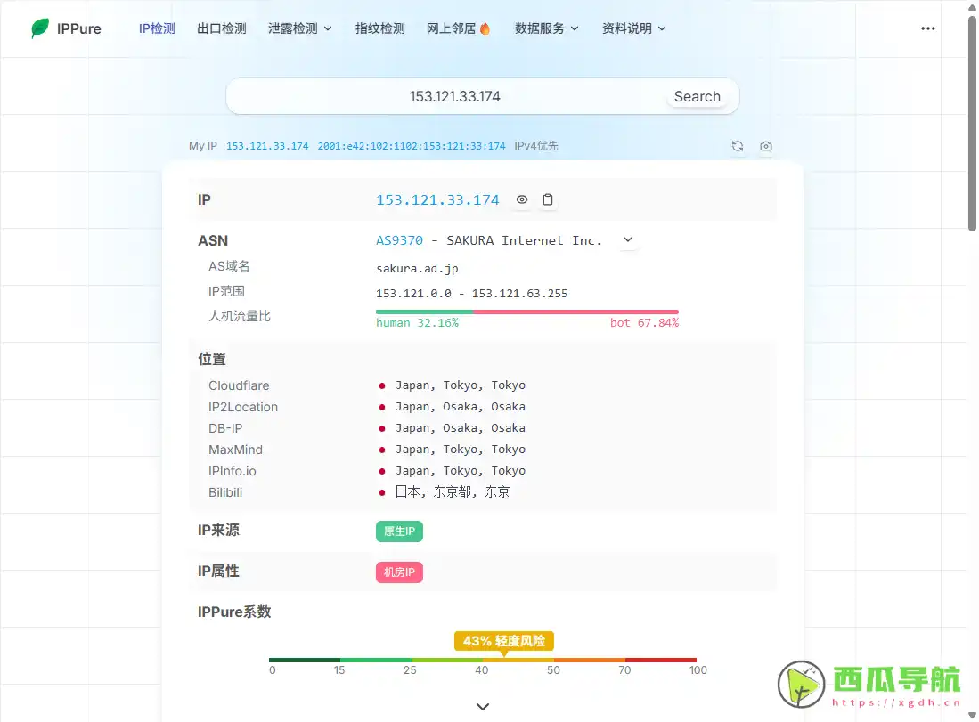This screenshot has width=979, height=722.
Task: Open the 数据服务 dropdown menu
Action: tap(546, 28)
